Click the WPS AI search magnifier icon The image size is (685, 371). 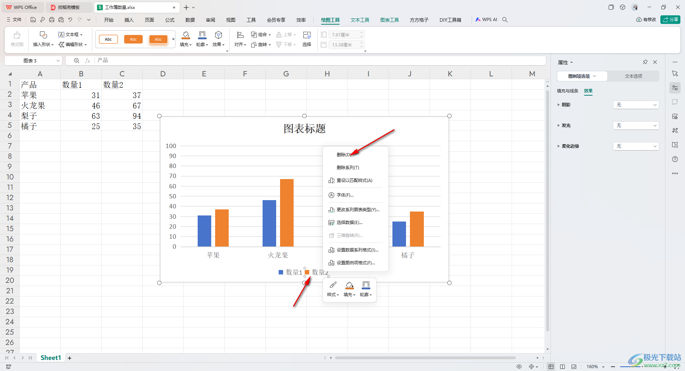coord(505,20)
